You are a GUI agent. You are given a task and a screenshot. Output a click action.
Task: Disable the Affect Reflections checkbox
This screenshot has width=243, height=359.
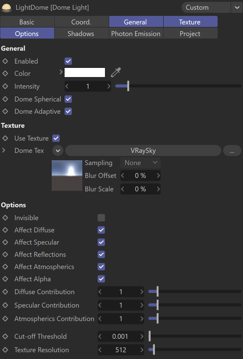pyautogui.click(x=101, y=254)
